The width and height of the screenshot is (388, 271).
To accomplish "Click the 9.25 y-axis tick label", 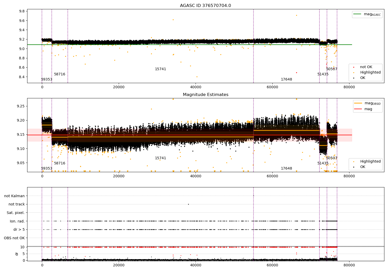I will pos(21,106).
